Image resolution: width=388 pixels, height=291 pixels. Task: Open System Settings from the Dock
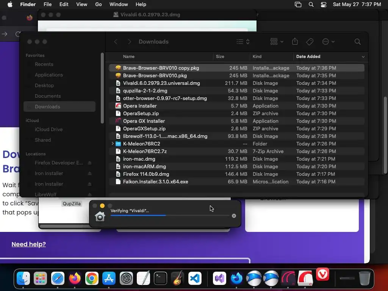[126, 278]
